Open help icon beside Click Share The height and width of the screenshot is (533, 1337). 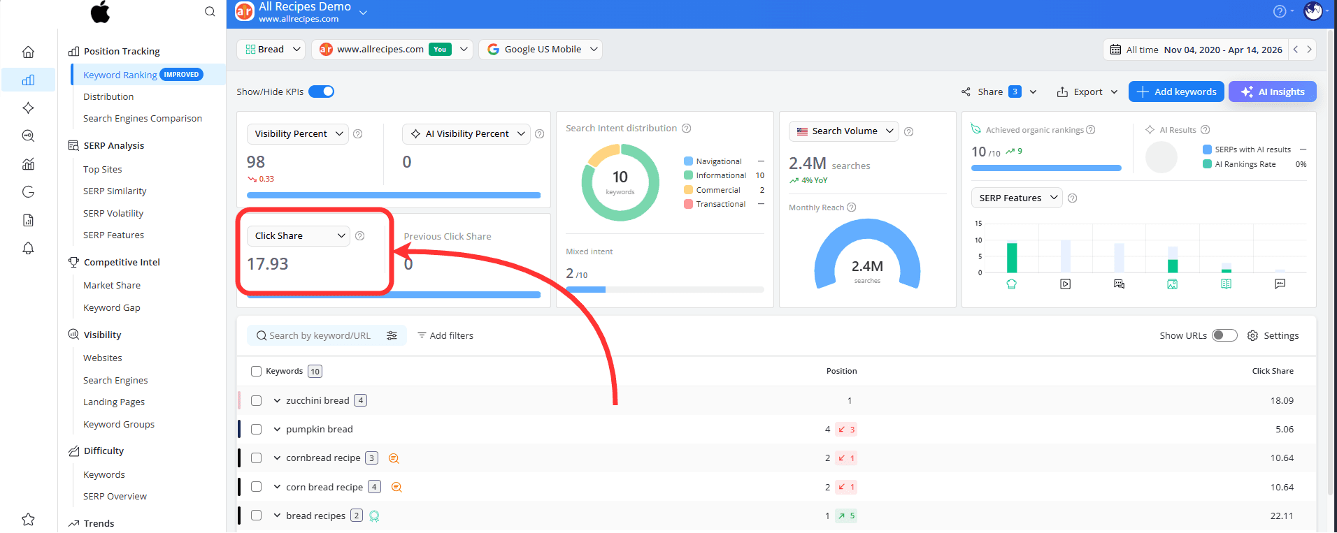click(x=359, y=235)
